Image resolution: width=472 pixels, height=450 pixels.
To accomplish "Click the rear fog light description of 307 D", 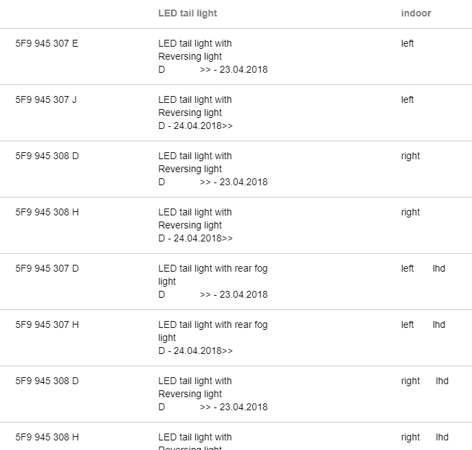I will tap(213, 275).
